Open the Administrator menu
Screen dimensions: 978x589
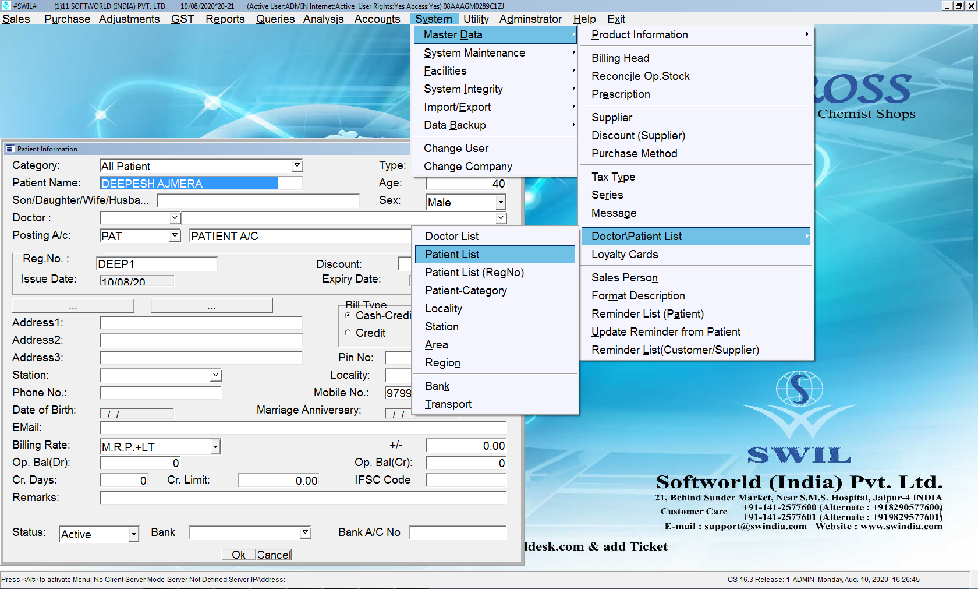point(531,19)
